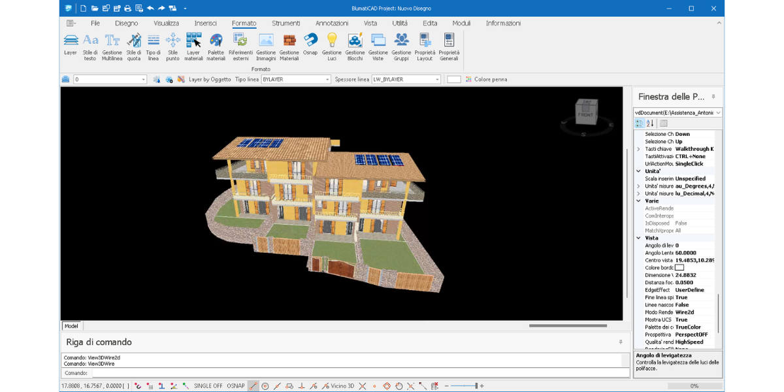Collapse the Vista property section
Viewport: 784px width, 392px height.
pos(638,238)
